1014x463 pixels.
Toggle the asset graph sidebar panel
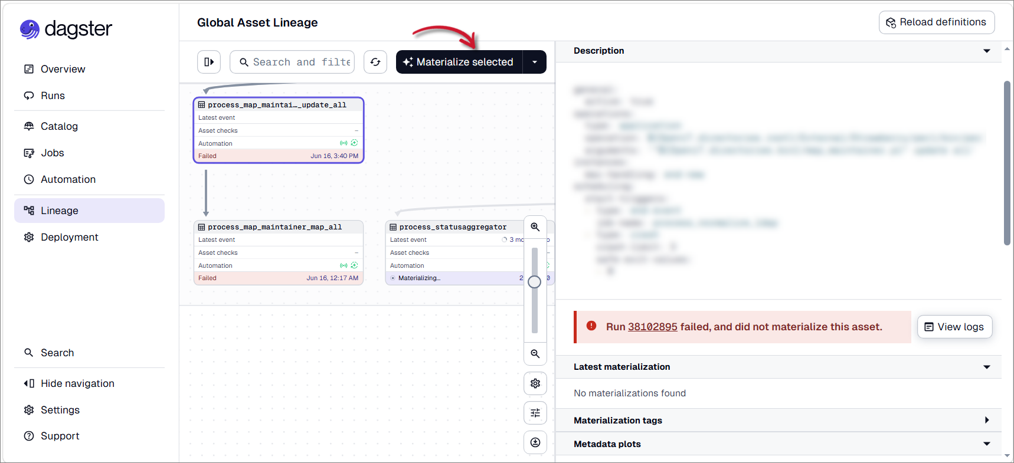tap(209, 62)
